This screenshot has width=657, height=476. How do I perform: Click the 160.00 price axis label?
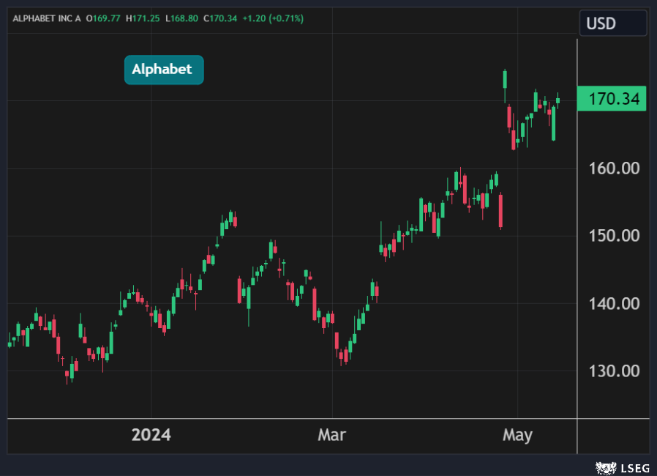[x=614, y=168]
